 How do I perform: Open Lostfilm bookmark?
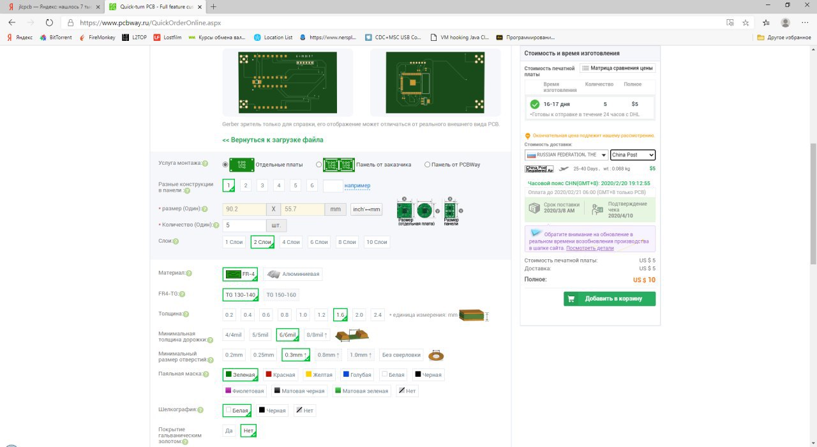click(x=168, y=37)
